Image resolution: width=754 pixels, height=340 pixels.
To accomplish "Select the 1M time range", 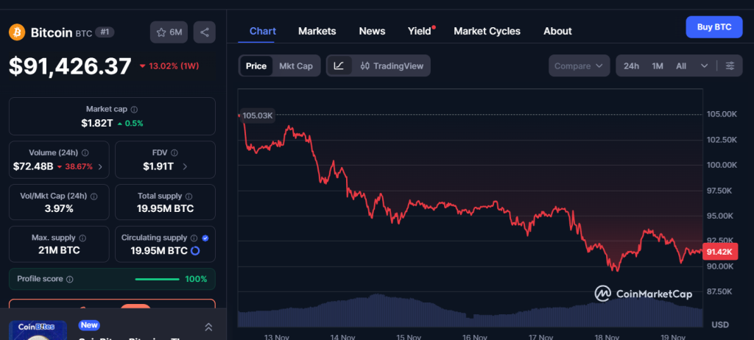I will [658, 66].
